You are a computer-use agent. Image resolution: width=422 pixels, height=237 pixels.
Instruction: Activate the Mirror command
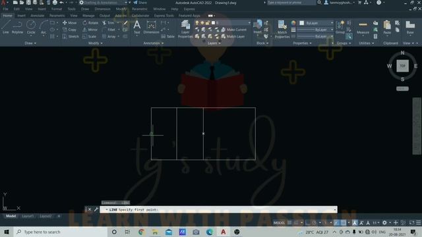90,30
